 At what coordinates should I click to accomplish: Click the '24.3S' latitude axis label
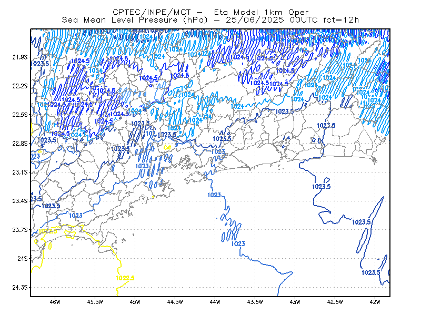click(x=20, y=287)
